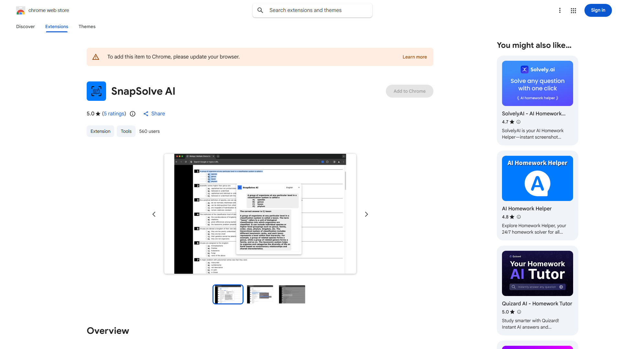Image resolution: width=621 pixels, height=349 pixels.
Task: Select the third screenshot thumbnail
Action: (x=292, y=294)
